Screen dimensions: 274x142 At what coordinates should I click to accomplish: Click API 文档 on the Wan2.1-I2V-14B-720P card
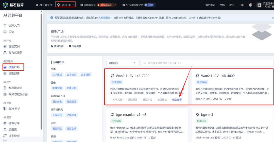tap(118, 100)
